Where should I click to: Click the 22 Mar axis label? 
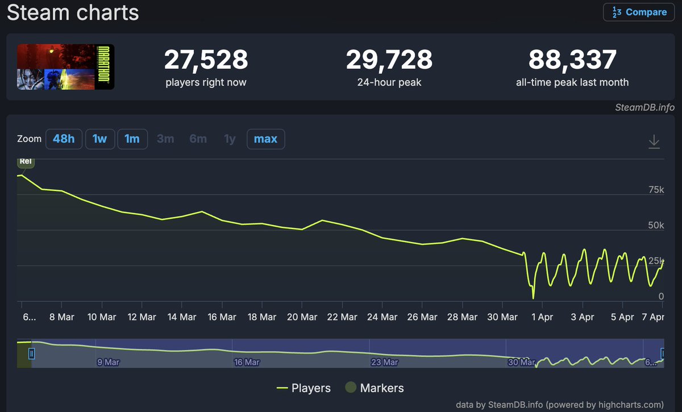(341, 317)
